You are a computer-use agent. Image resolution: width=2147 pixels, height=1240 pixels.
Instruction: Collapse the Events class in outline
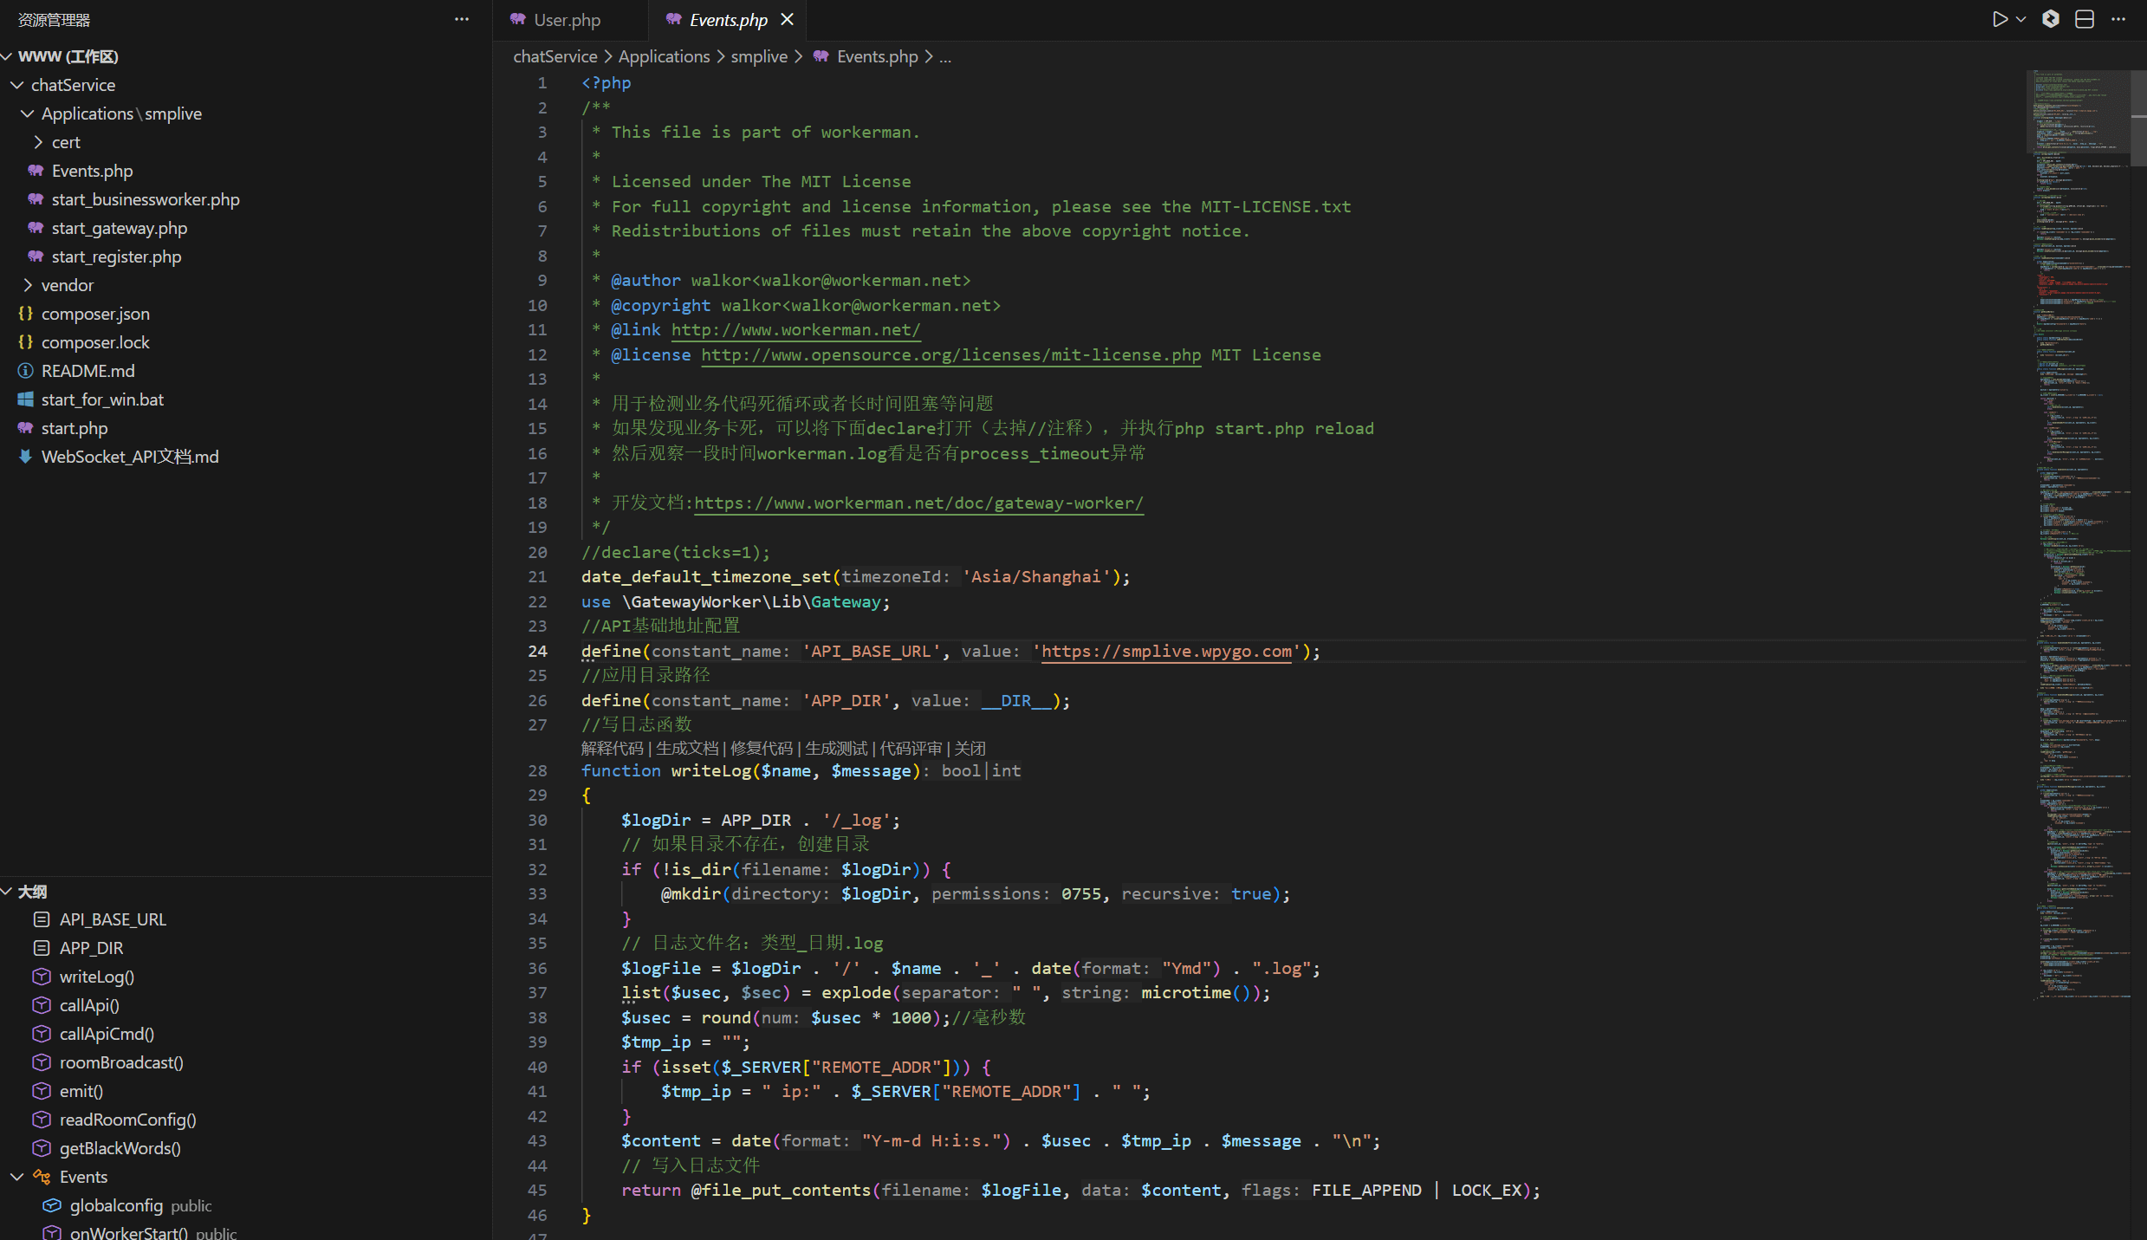coord(16,1177)
